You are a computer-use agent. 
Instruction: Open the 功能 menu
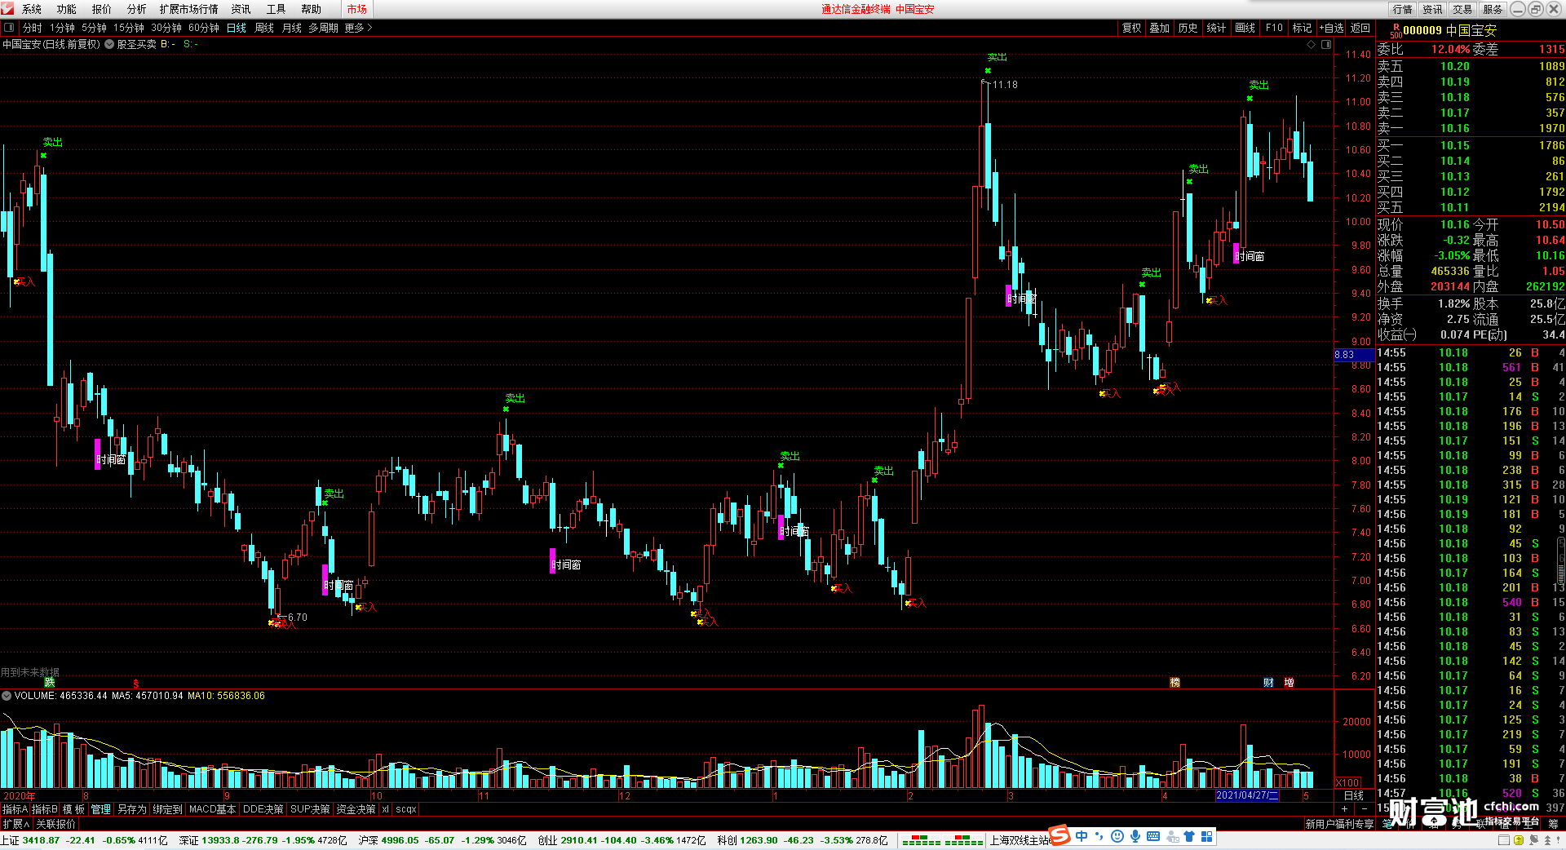pos(67,9)
